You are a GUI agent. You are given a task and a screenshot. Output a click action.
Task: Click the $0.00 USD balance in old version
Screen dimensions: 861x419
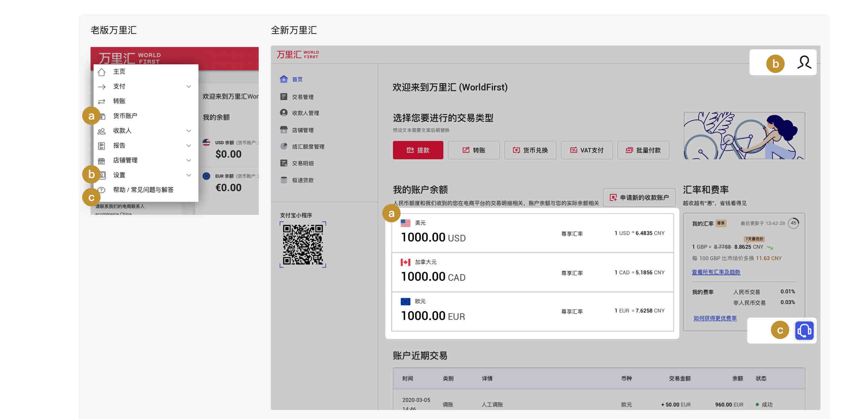tap(229, 154)
